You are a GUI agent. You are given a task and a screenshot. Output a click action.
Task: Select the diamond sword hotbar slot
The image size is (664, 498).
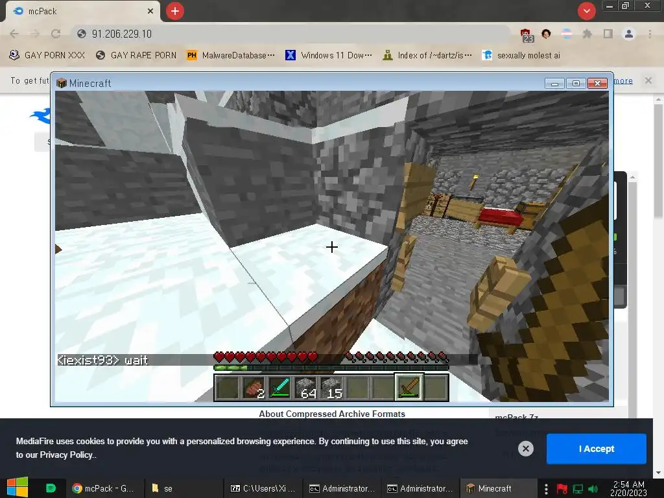pos(279,388)
